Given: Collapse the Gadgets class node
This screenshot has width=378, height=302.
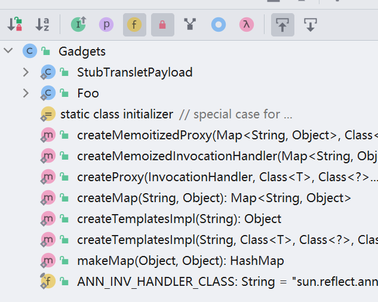Looking at the screenshot, I should 8,51.
